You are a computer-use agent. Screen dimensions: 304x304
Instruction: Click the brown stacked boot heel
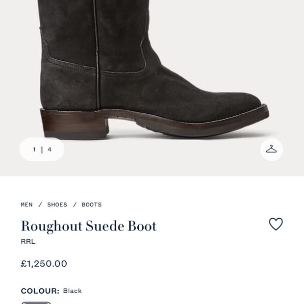[x=74, y=124]
